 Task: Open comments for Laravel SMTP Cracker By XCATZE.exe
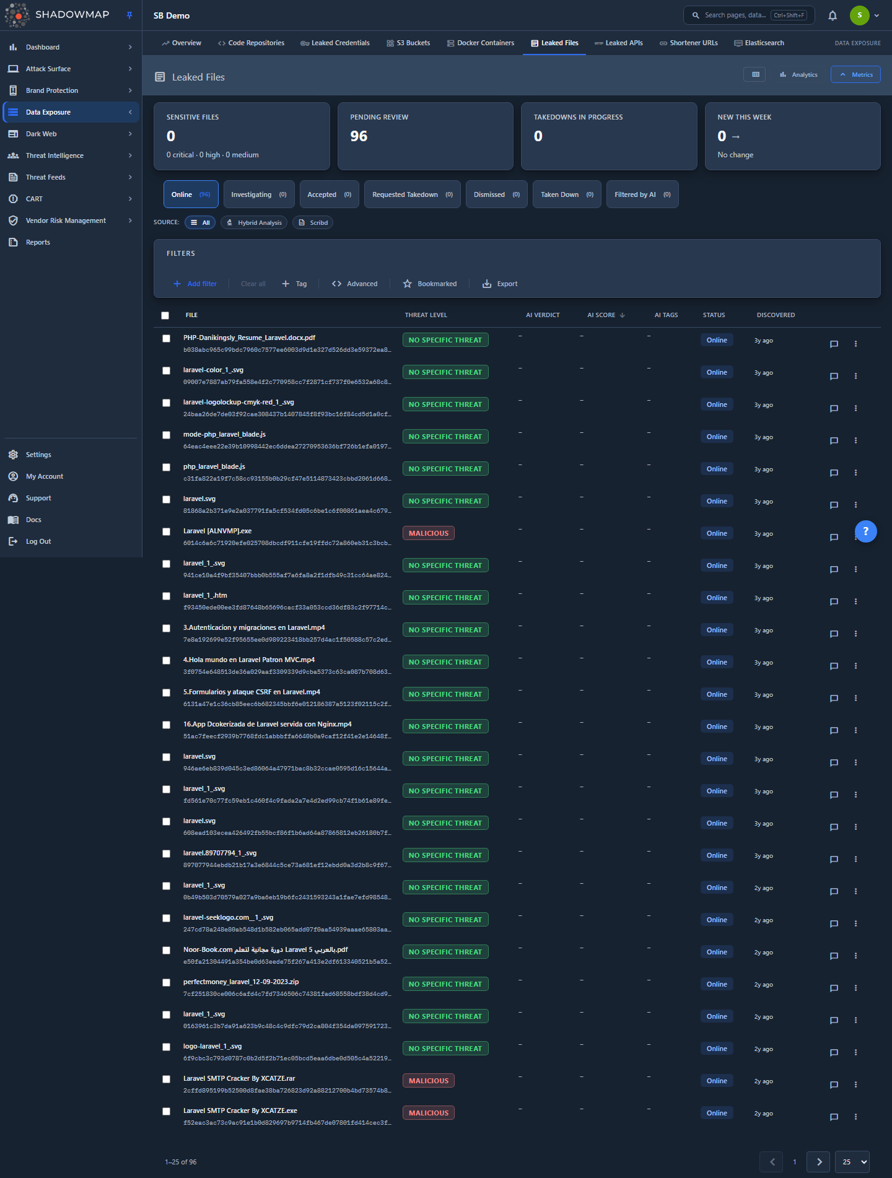(x=834, y=1117)
